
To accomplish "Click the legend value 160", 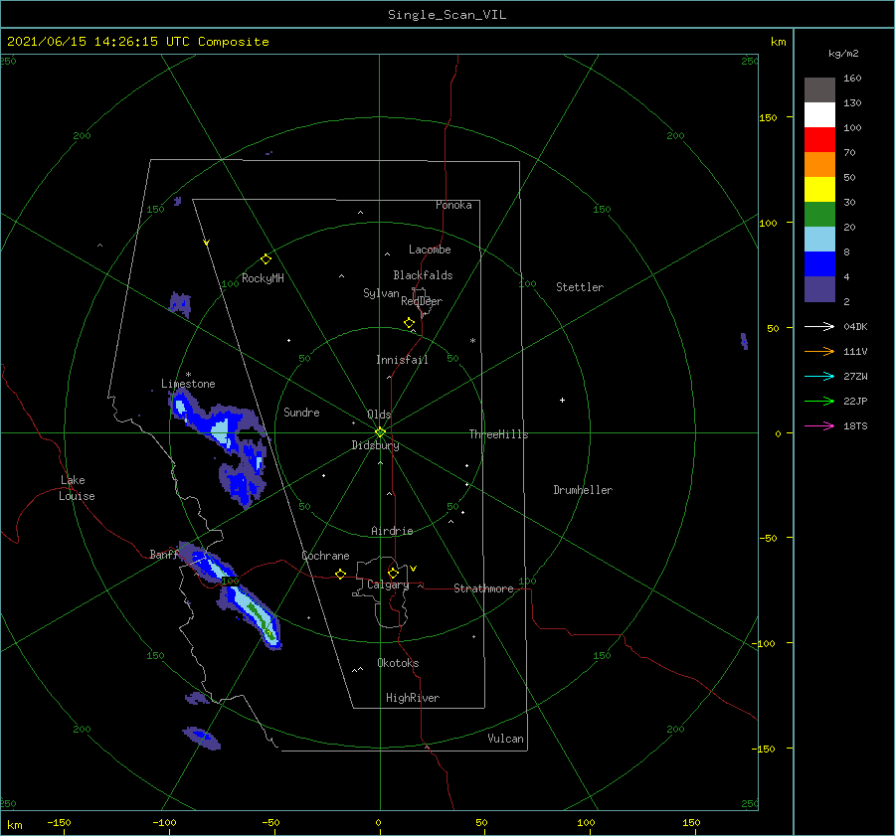I will (x=852, y=79).
